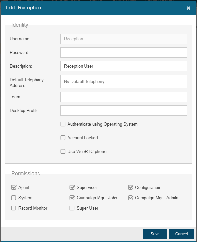Uncheck Campaign Mgr - Admin permission
Viewport: 197px width, 242px height.
click(130, 198)
